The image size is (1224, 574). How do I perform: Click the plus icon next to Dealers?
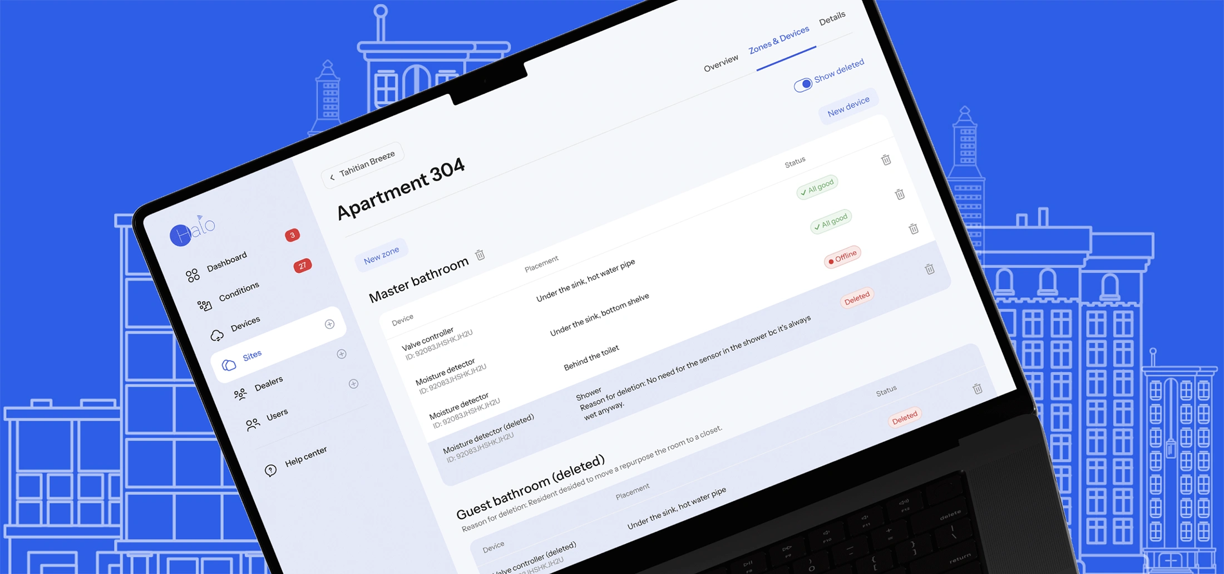(x=353, y=383)
